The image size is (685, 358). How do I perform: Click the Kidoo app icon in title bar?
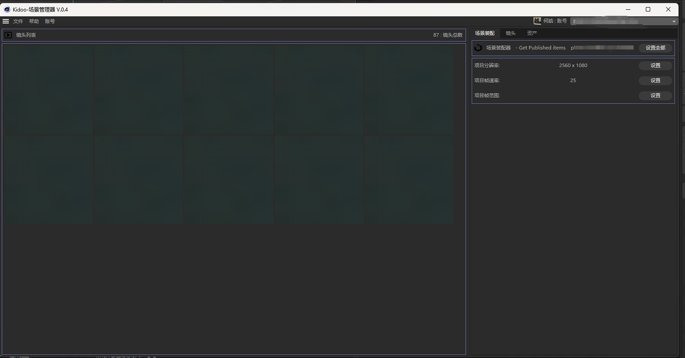click(x=7, y=10)
